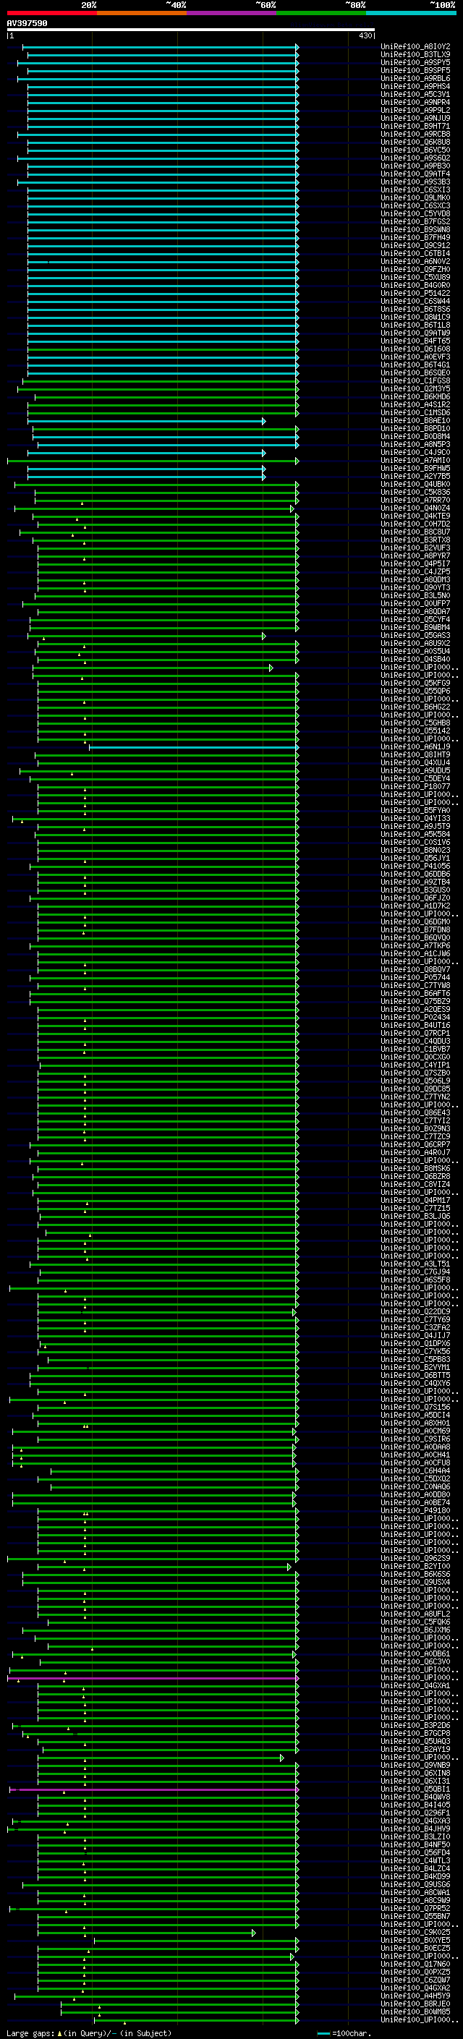Select hit label UniRef100_Q5GAS3
Screen dimensions: 463x2039
tap(415, 636)
